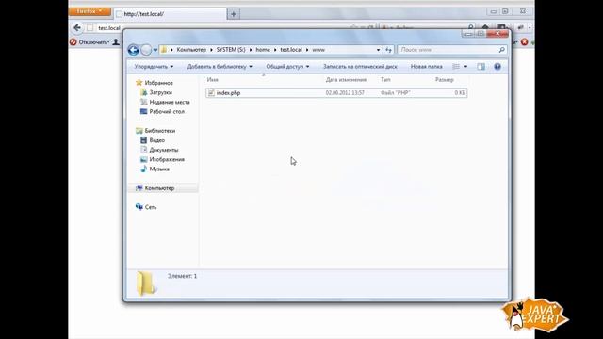
Task: Click Записать на оптический диск
Action: point(360,67)
